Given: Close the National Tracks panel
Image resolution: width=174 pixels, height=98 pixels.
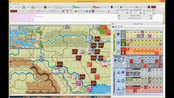Looking at the screenshot, I should click(164, 23).
